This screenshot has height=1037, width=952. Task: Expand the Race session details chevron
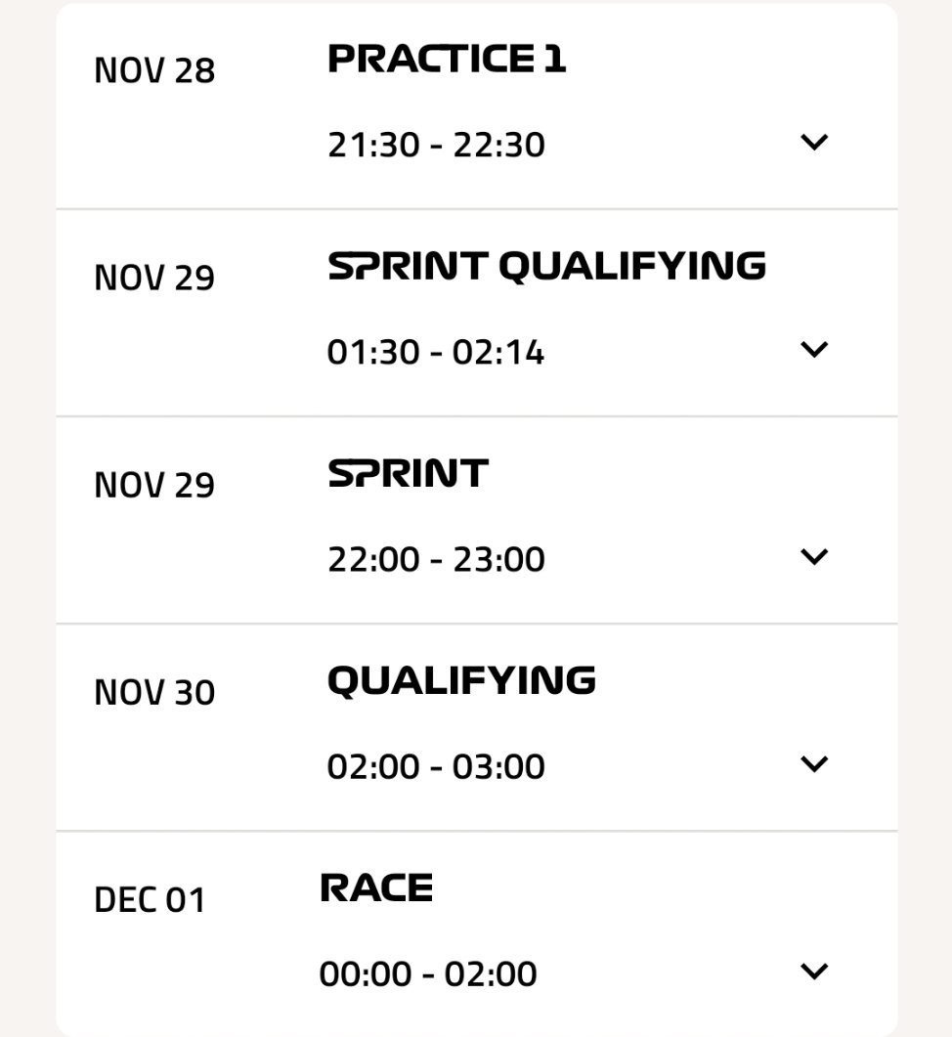pyautogui.click(x=813, y=972)
